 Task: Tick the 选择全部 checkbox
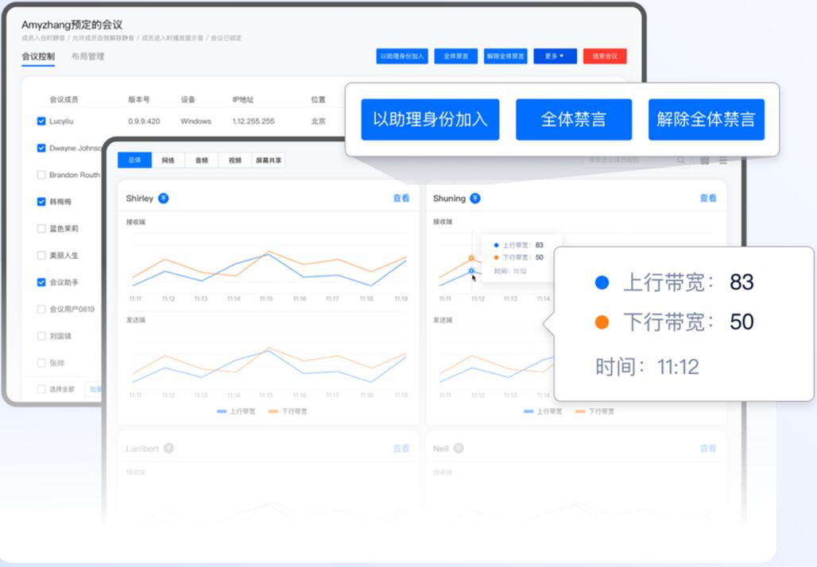coord(41,389)
